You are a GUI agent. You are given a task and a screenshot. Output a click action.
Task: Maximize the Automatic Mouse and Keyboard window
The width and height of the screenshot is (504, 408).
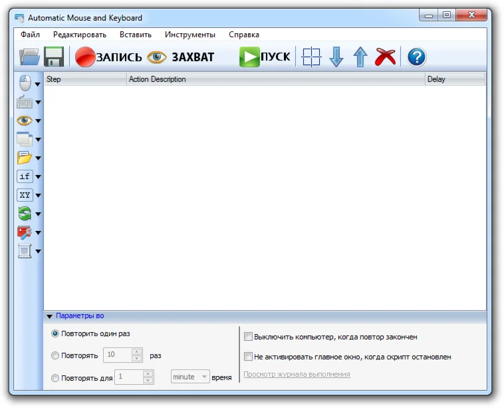point(446,15)
